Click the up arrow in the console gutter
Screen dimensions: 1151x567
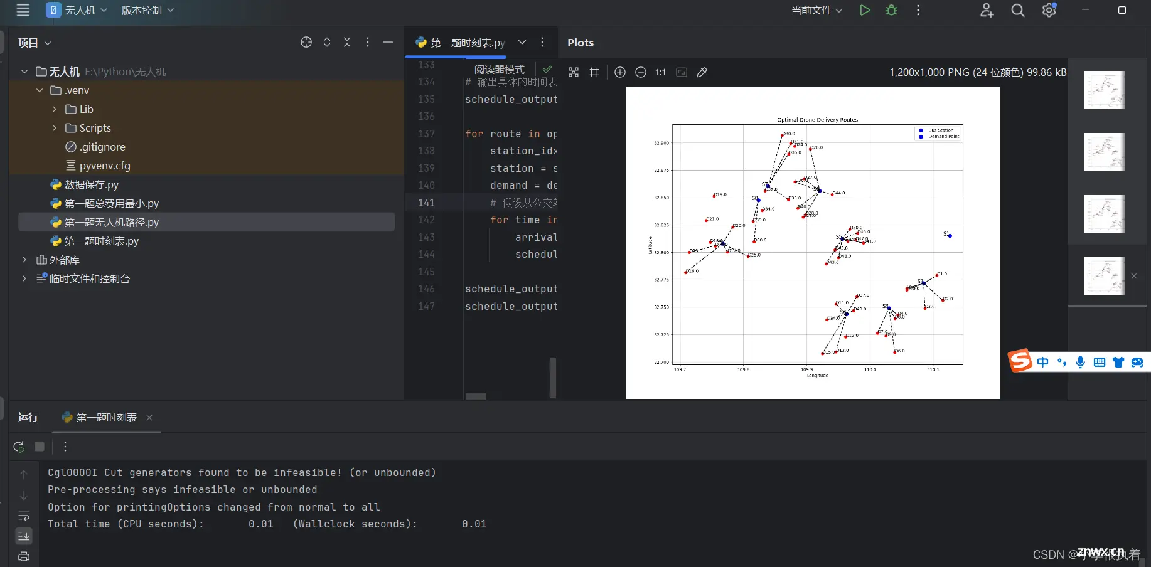[x=24, y=475]
